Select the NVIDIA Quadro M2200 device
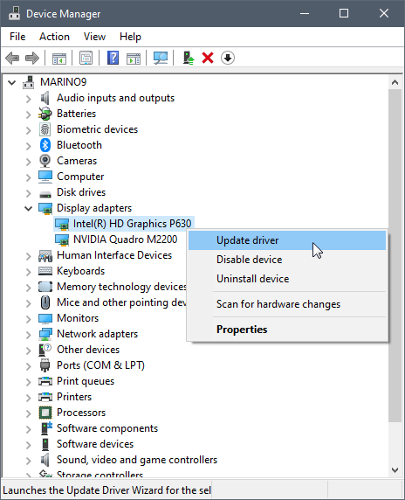 [125, 240]
